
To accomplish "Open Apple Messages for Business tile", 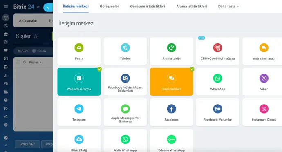I will [x=125, y=112].
